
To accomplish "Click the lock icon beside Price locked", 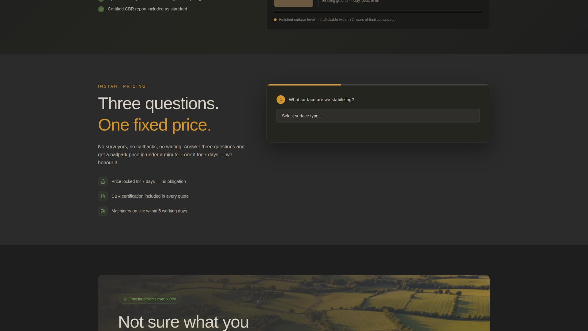I will (103, 181).
